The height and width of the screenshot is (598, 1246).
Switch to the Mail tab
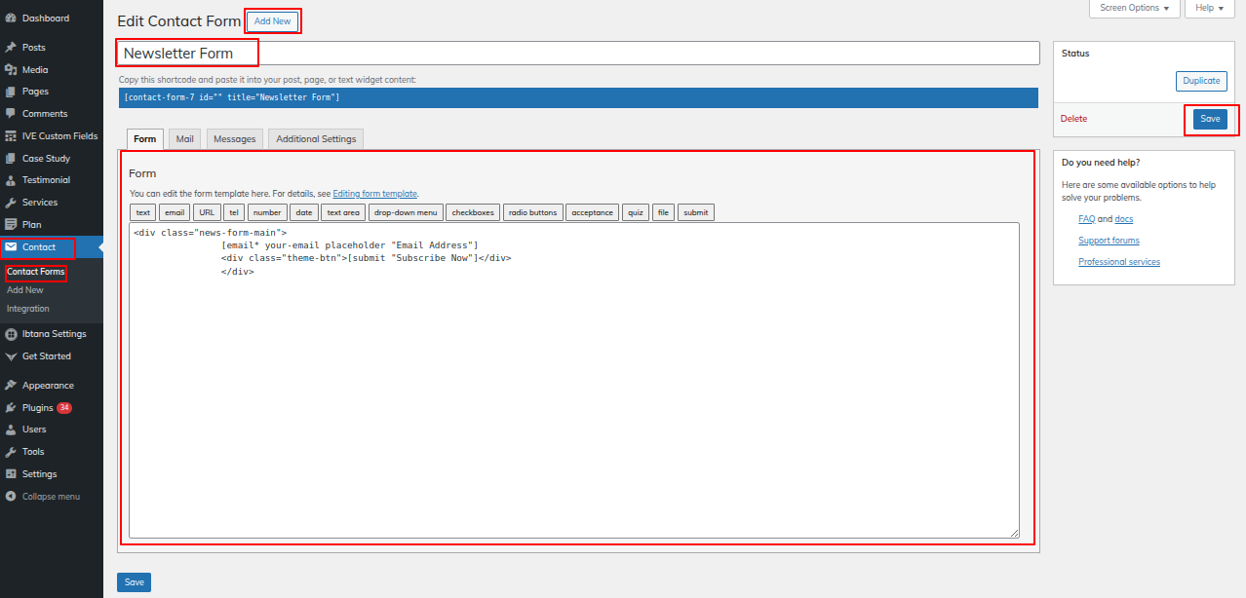184,139
